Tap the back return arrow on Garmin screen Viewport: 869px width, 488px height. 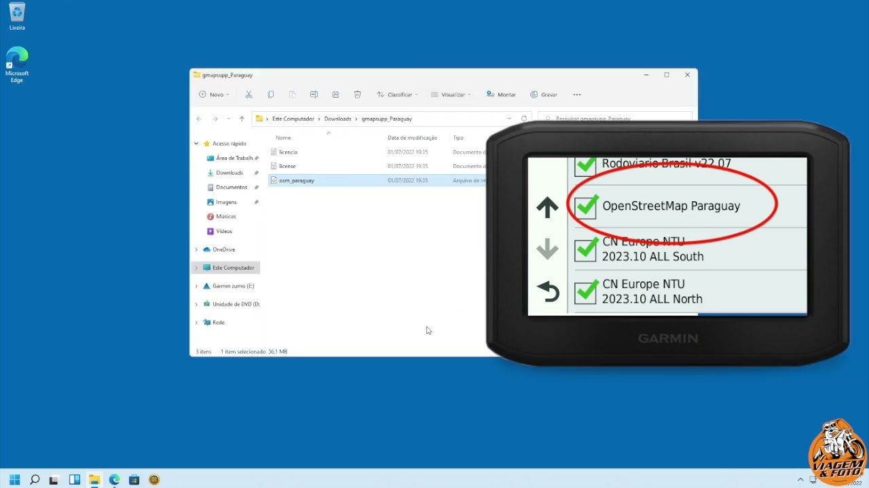(547, 292)
